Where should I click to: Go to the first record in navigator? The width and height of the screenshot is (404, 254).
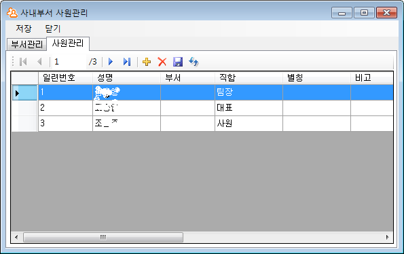[23, 62]
